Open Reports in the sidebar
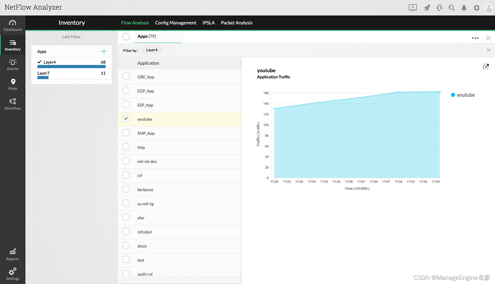 coord(12,255)
